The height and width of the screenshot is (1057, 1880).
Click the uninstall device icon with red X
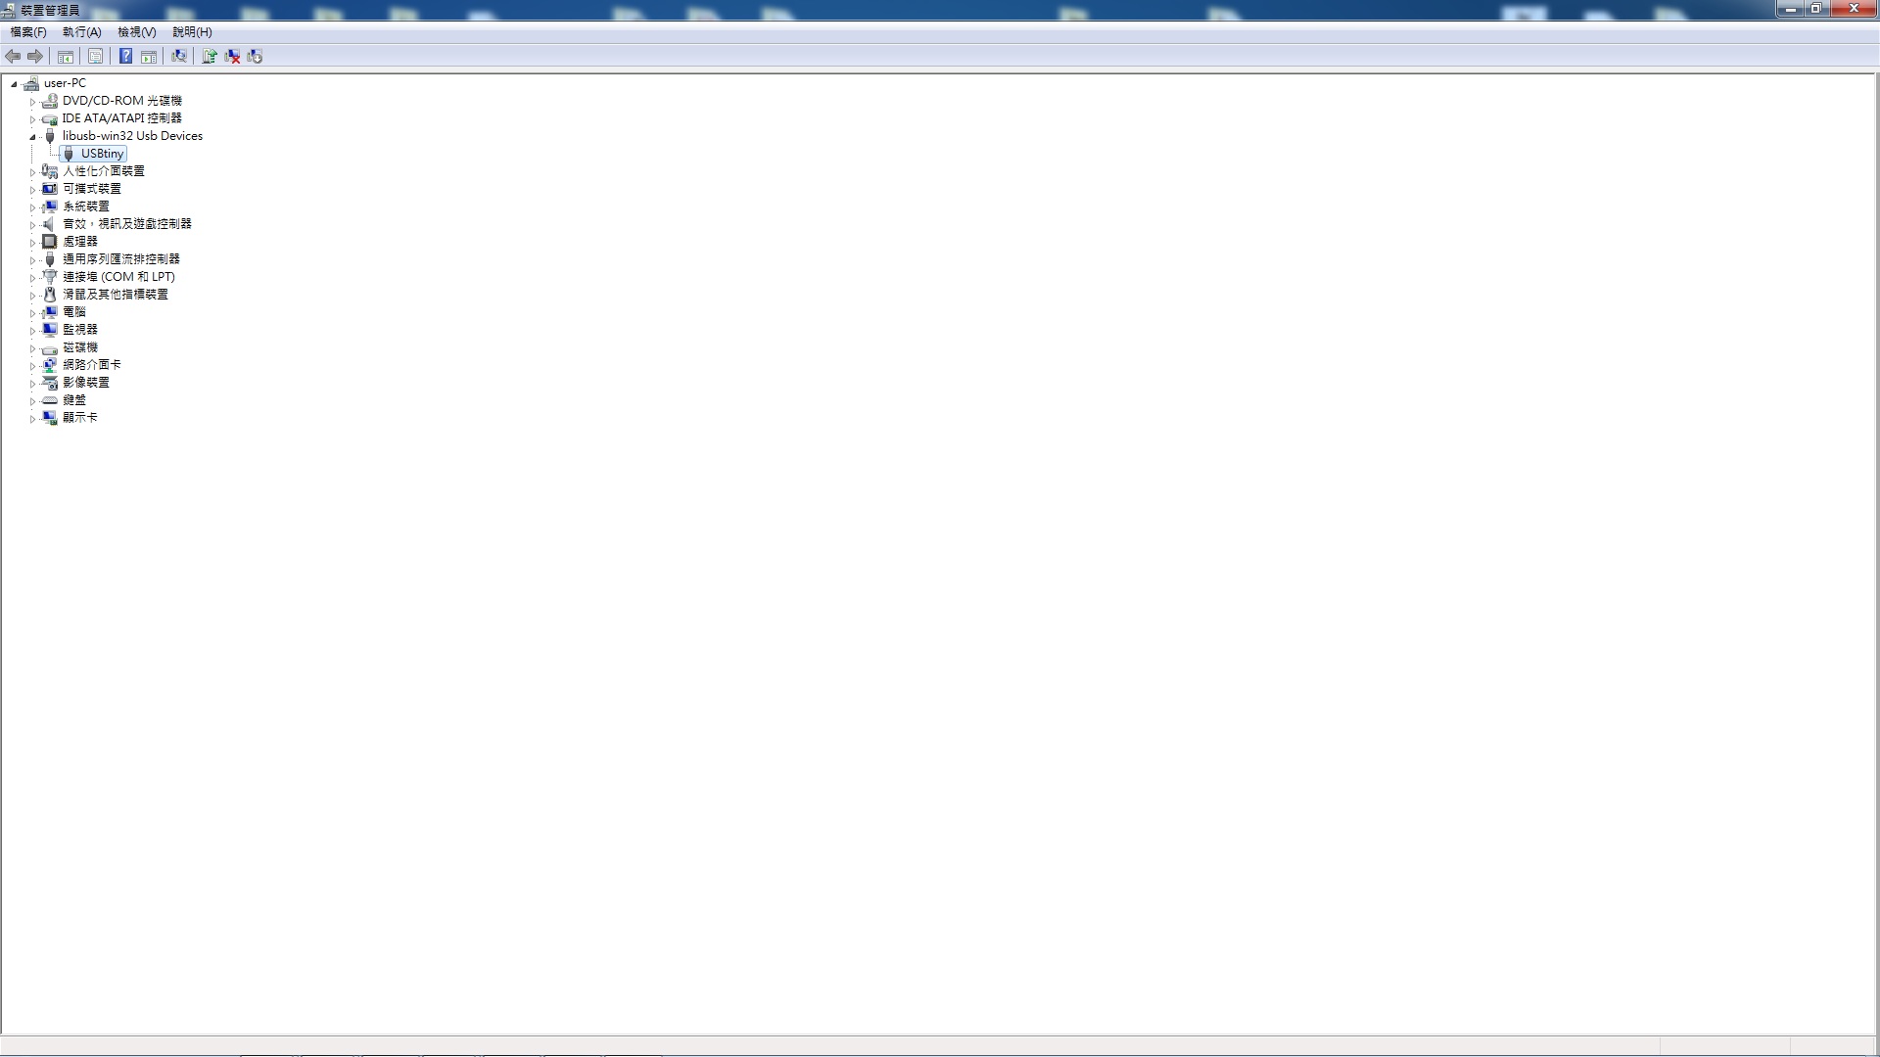pos(232,57)
